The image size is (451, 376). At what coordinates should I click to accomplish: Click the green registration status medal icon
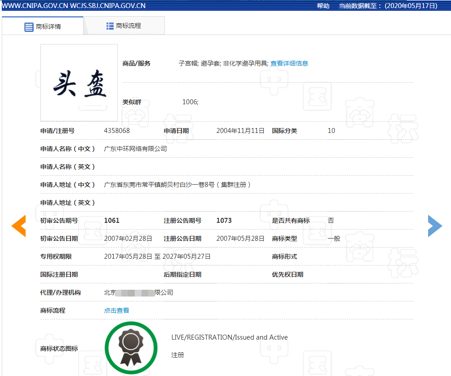[131, 348]
